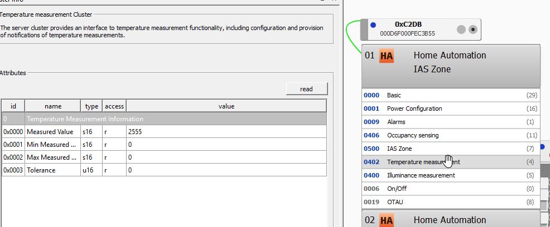
Task: Select the 0402 Temperature measurement cluster
Action: click(451, 162)
